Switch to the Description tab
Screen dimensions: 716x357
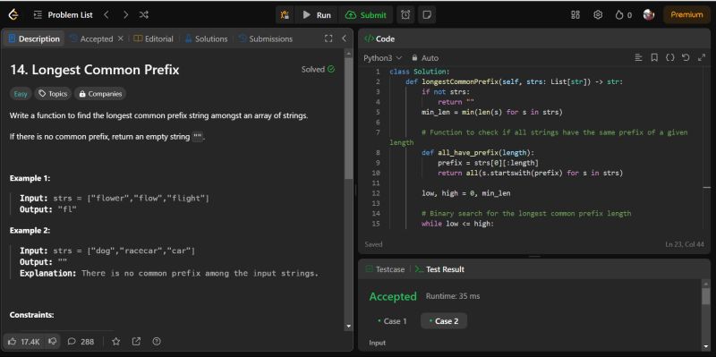[x=34, y=39]
